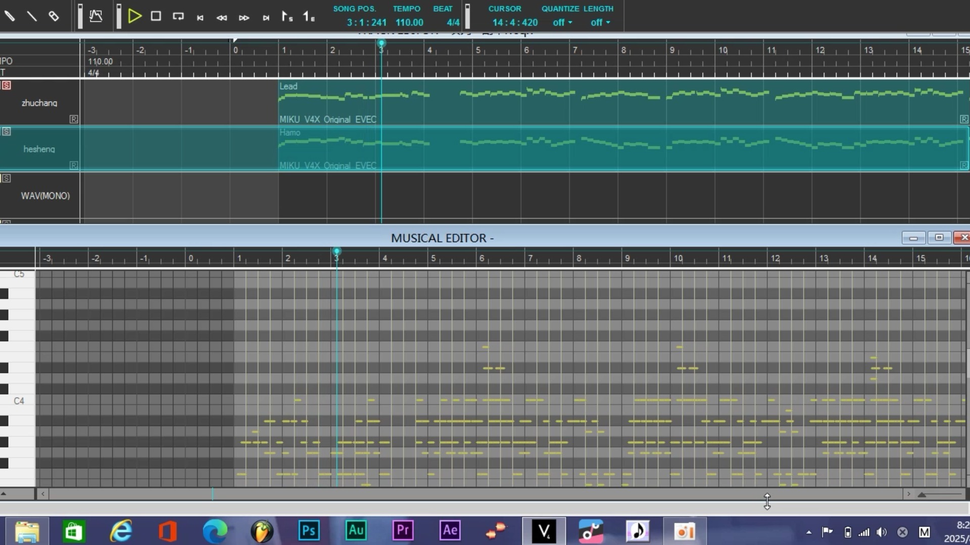970x545 pixels.
Task: Toggle the R button on hesheng track
Action: point(74,165)
